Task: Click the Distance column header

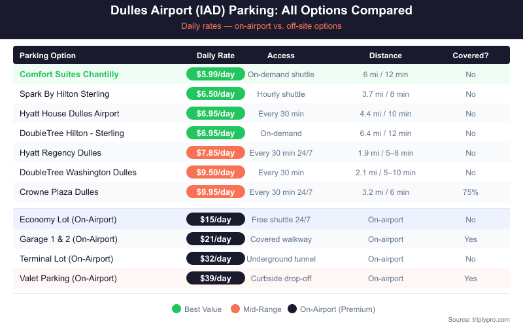Action: point(386,56)
